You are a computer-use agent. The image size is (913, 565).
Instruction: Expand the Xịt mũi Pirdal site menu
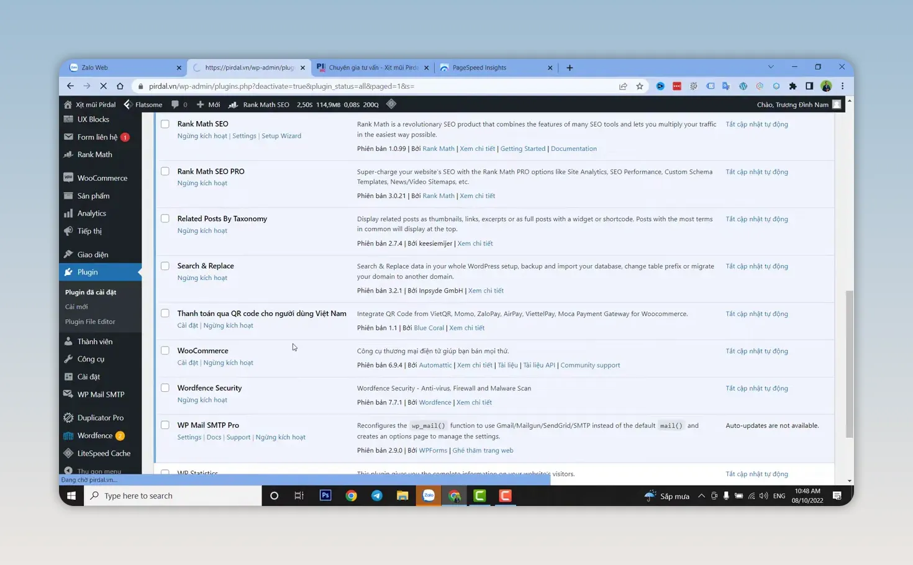tap(90, 104)
